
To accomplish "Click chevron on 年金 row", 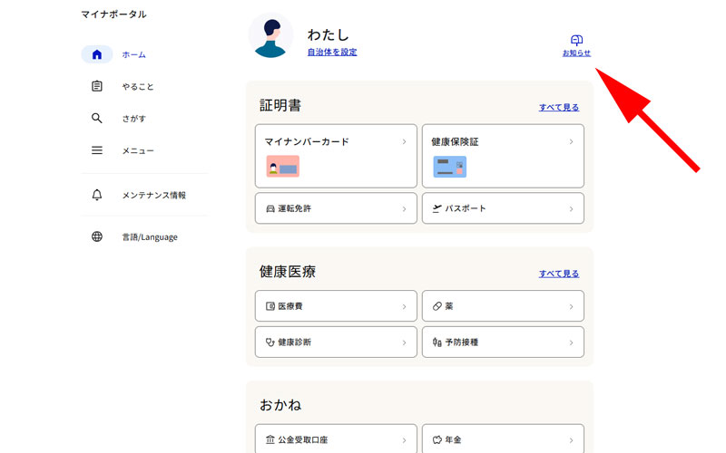I will click(x=571, y=440).
